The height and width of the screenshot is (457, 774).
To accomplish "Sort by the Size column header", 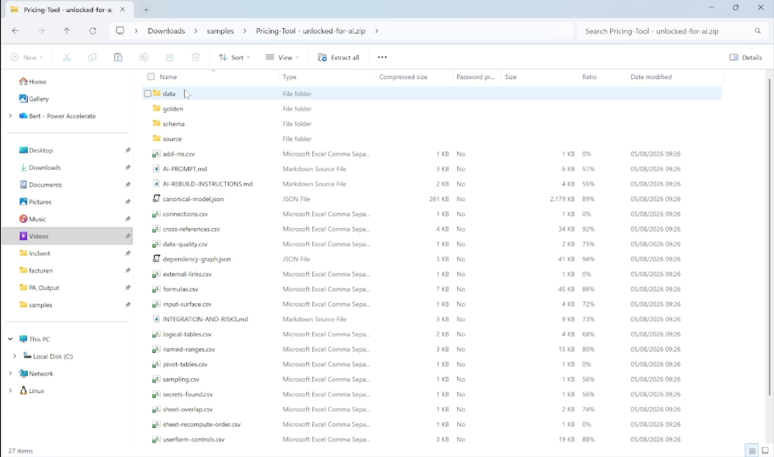I will tap(510, 77).
